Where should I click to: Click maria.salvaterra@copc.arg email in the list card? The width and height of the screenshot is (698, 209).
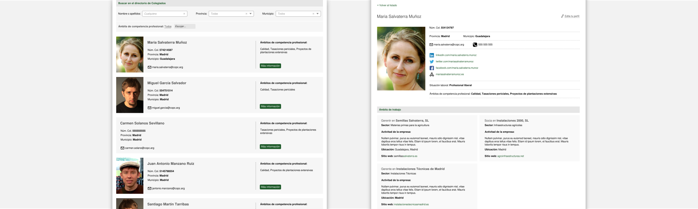pyautogui.click(x=168, y=67)
